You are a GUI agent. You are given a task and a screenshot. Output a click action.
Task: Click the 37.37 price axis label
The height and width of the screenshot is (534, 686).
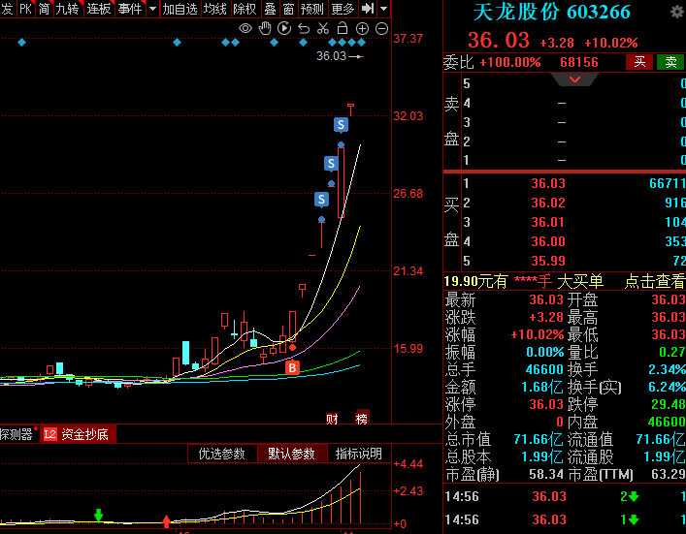tap(408, 39)
